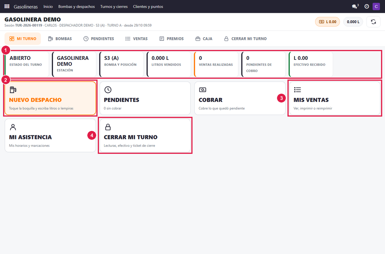This screenshot has width=385, height=254.
Task: Refresh the shift data with reload icon
Action: tap(373, 22)
